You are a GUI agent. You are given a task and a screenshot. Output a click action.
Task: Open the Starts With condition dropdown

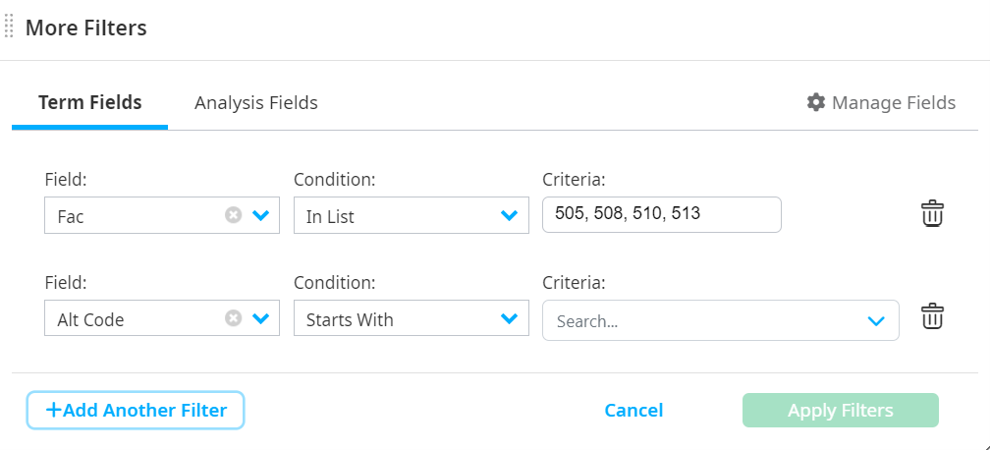[509, 318]
